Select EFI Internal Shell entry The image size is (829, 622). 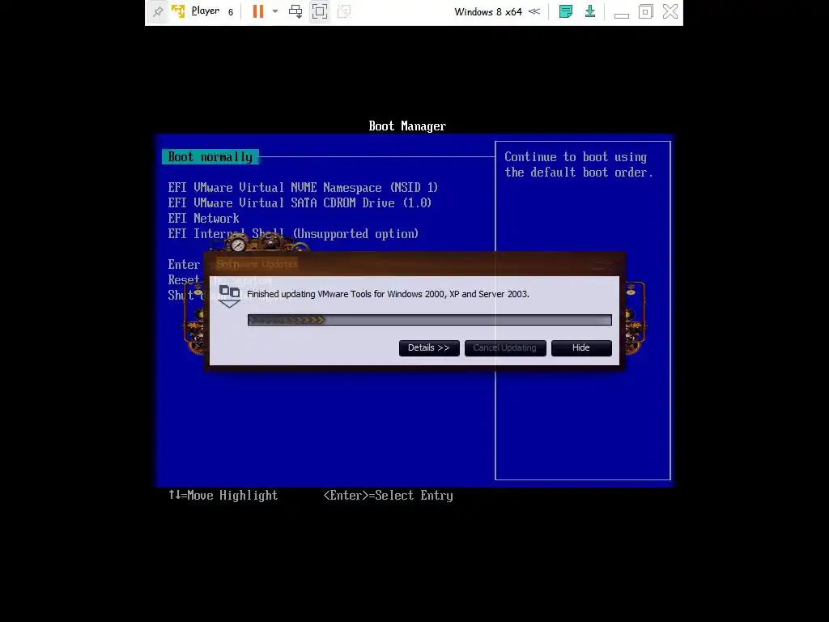(x=293, y=234)
